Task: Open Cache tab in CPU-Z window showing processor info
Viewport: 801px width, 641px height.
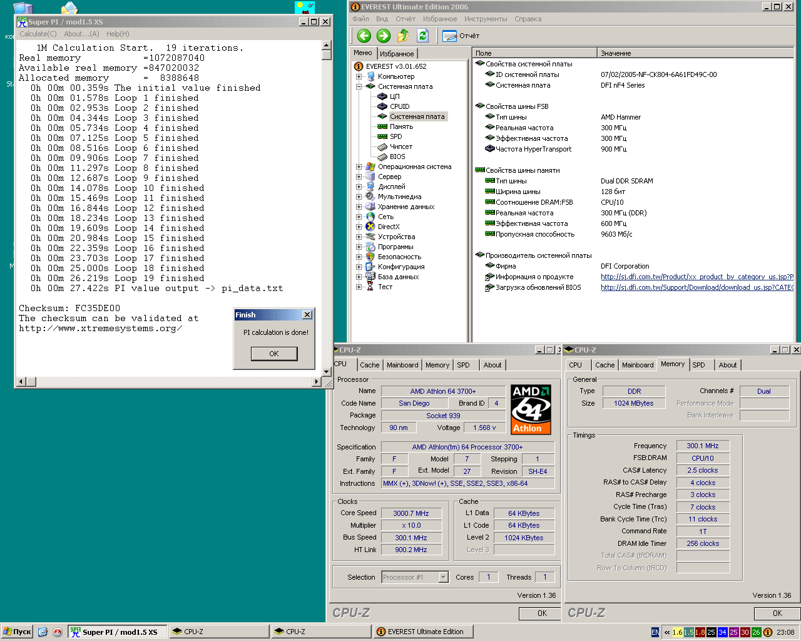Action: pyautogui.click(x=369, y=365)
